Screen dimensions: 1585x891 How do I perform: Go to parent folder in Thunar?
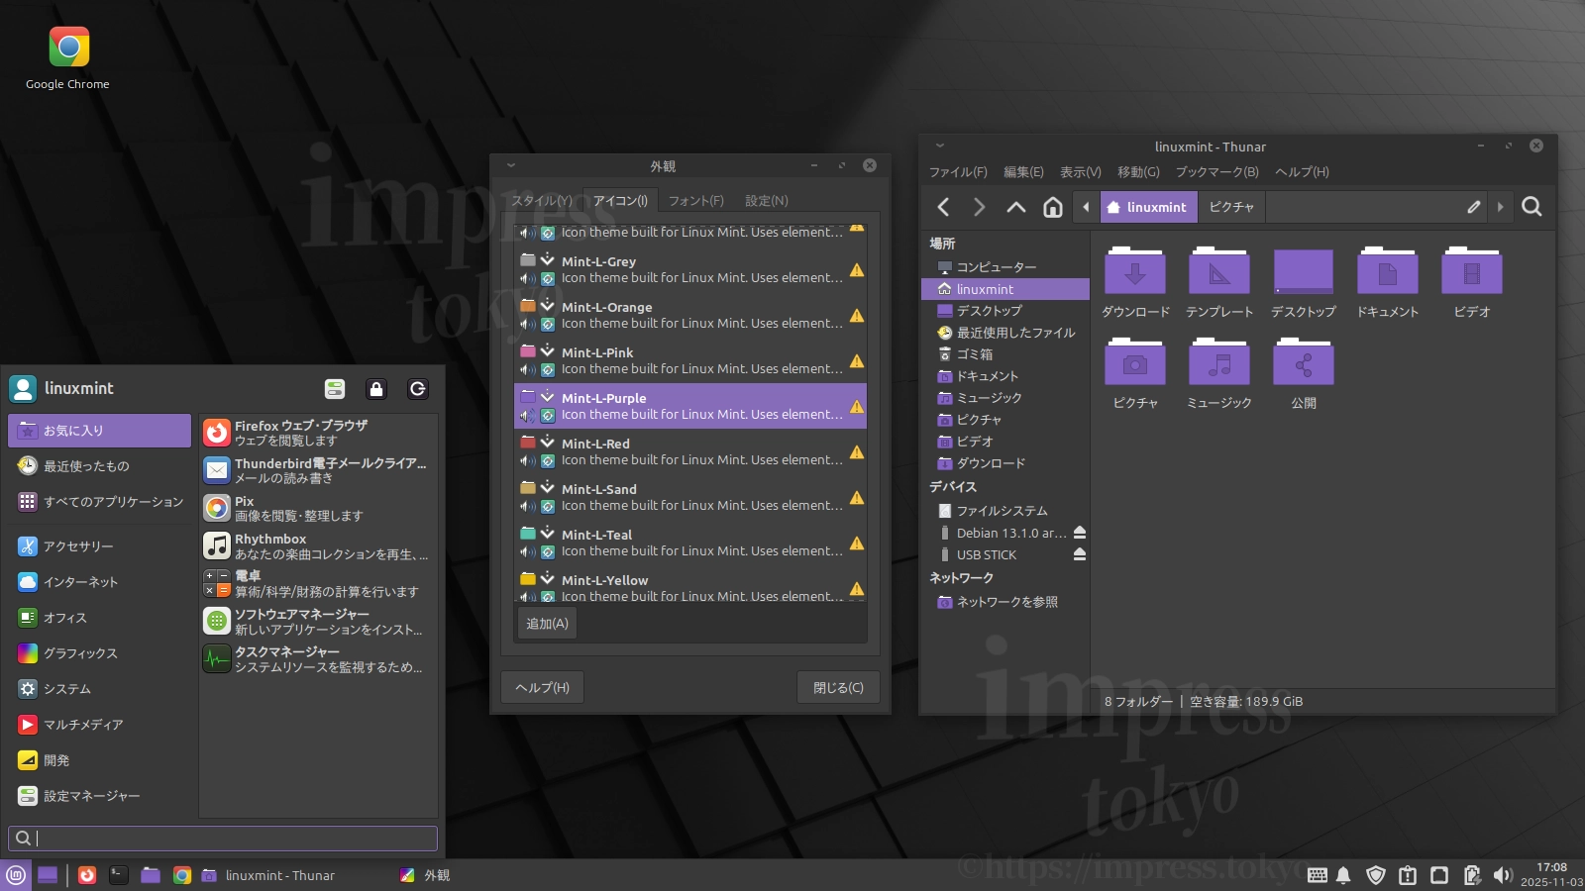tap(1015, 207)
